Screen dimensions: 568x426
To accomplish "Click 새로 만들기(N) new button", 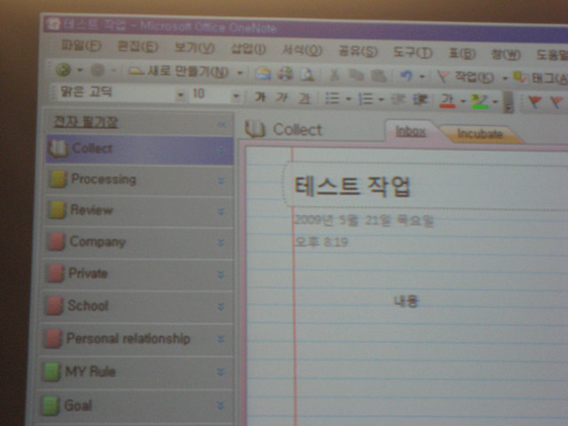I will tap(179, 71).
